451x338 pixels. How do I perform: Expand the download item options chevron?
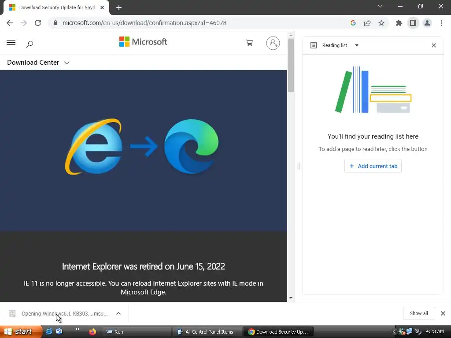point(118,313)
